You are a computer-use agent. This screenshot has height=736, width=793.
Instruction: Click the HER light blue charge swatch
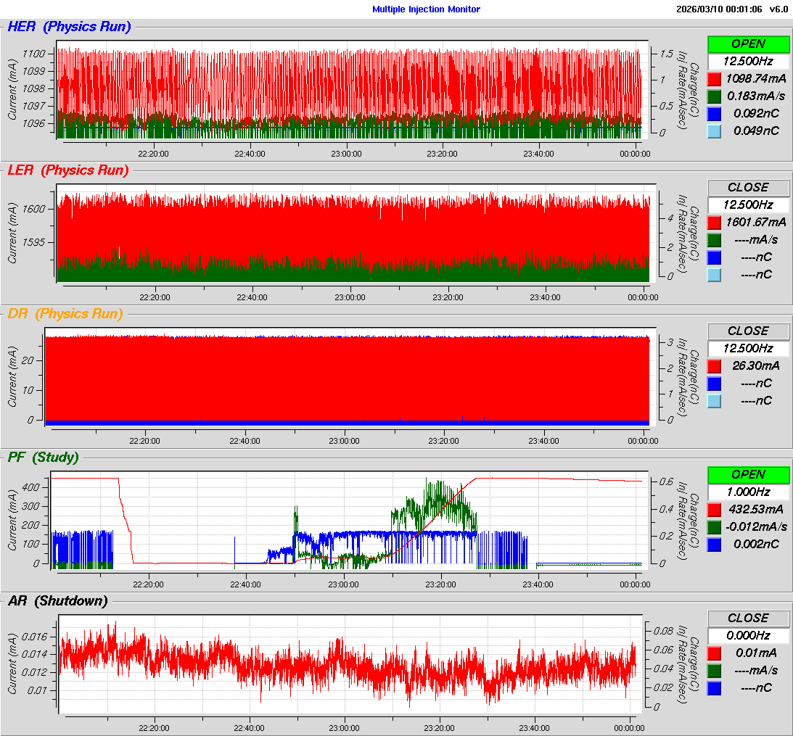(x=715, y=131)
